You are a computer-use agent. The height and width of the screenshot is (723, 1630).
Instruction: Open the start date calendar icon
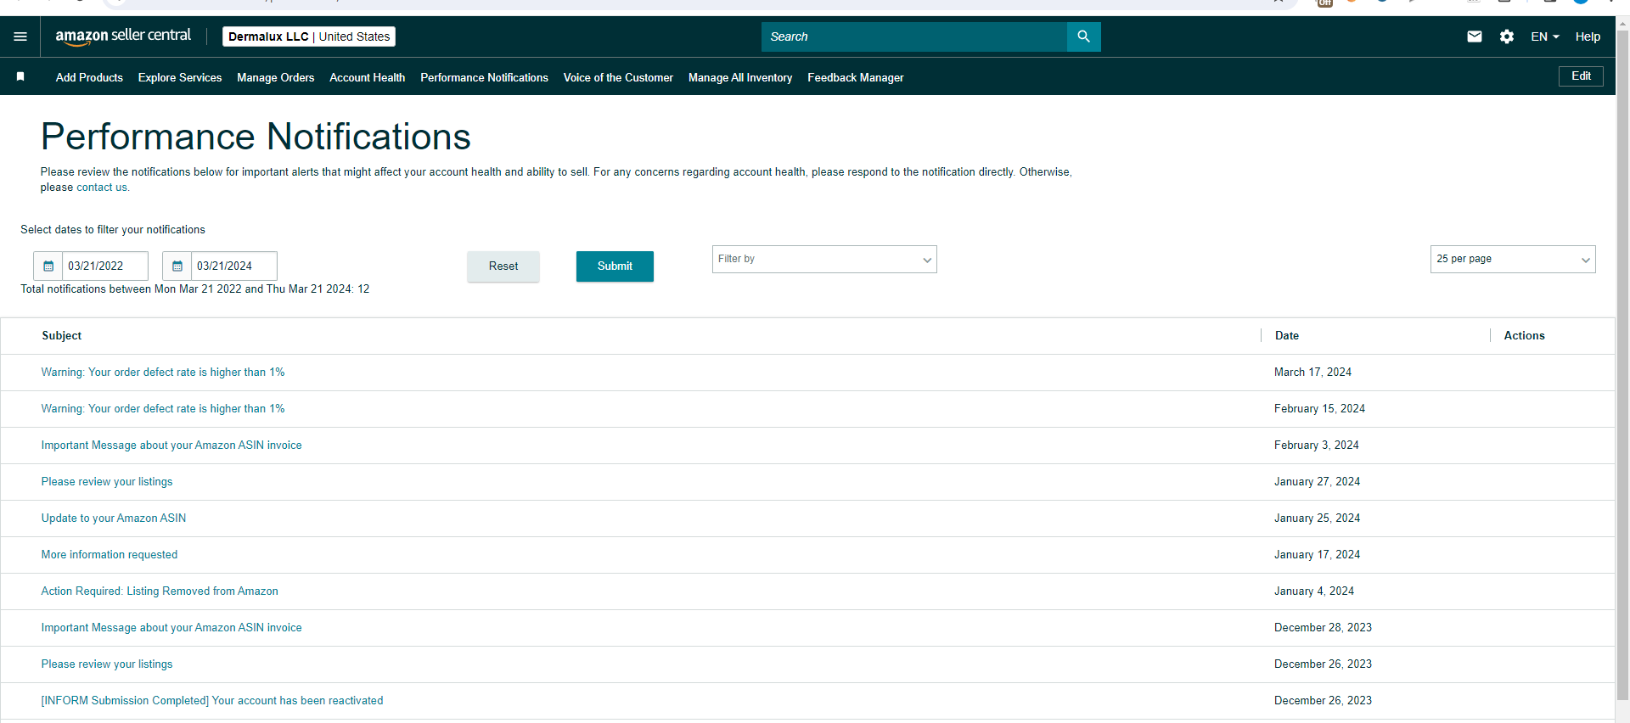point(48,266)
